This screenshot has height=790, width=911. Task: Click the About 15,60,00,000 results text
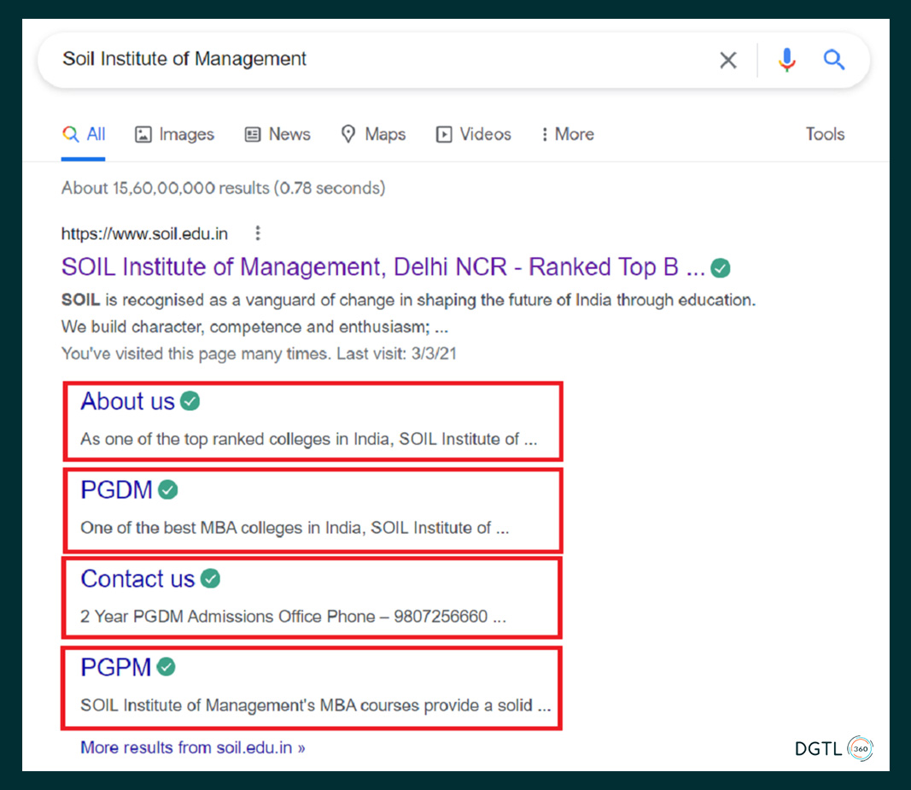click(x=224, y=189)
